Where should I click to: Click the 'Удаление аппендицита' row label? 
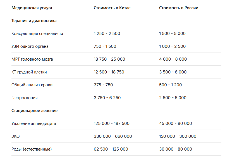[34, 123]
